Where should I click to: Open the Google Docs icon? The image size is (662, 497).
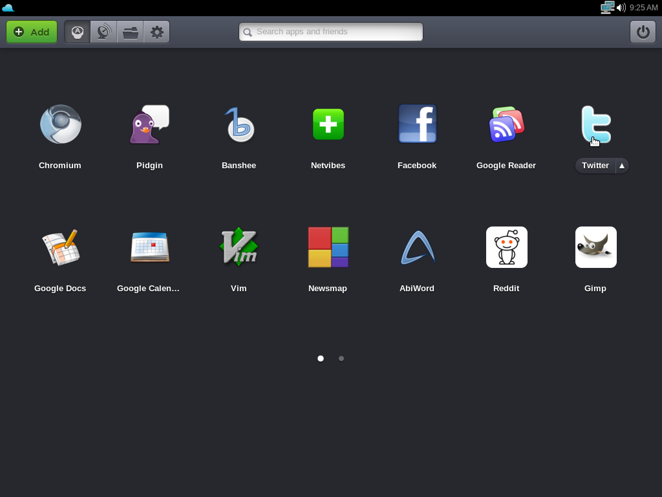click(60, 247)
